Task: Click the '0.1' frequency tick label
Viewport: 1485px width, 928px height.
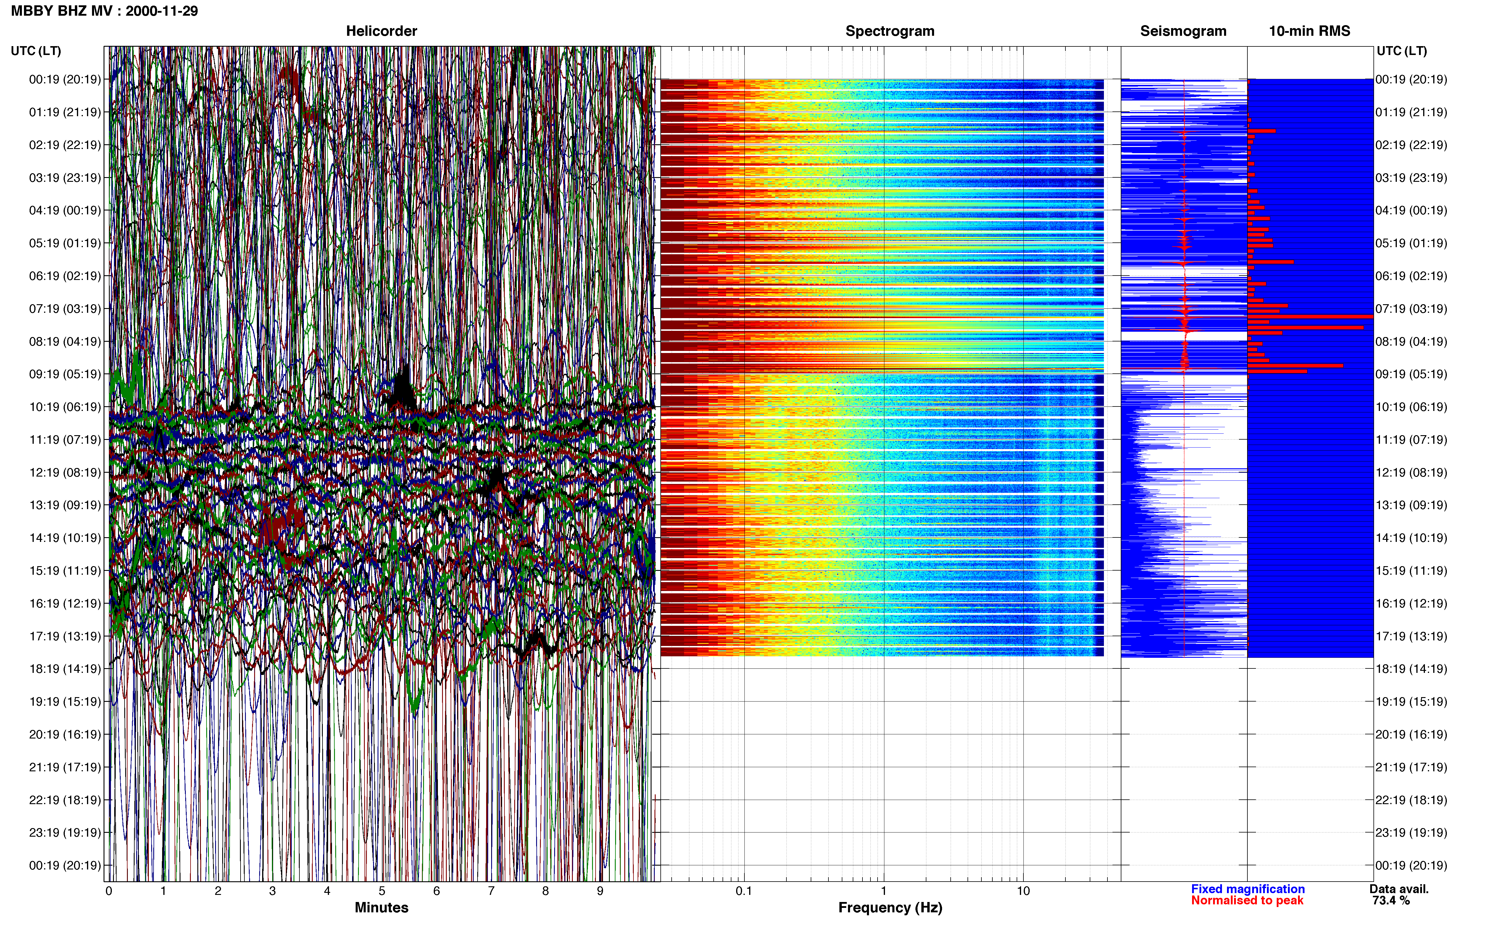Action: tap(744, 891)
